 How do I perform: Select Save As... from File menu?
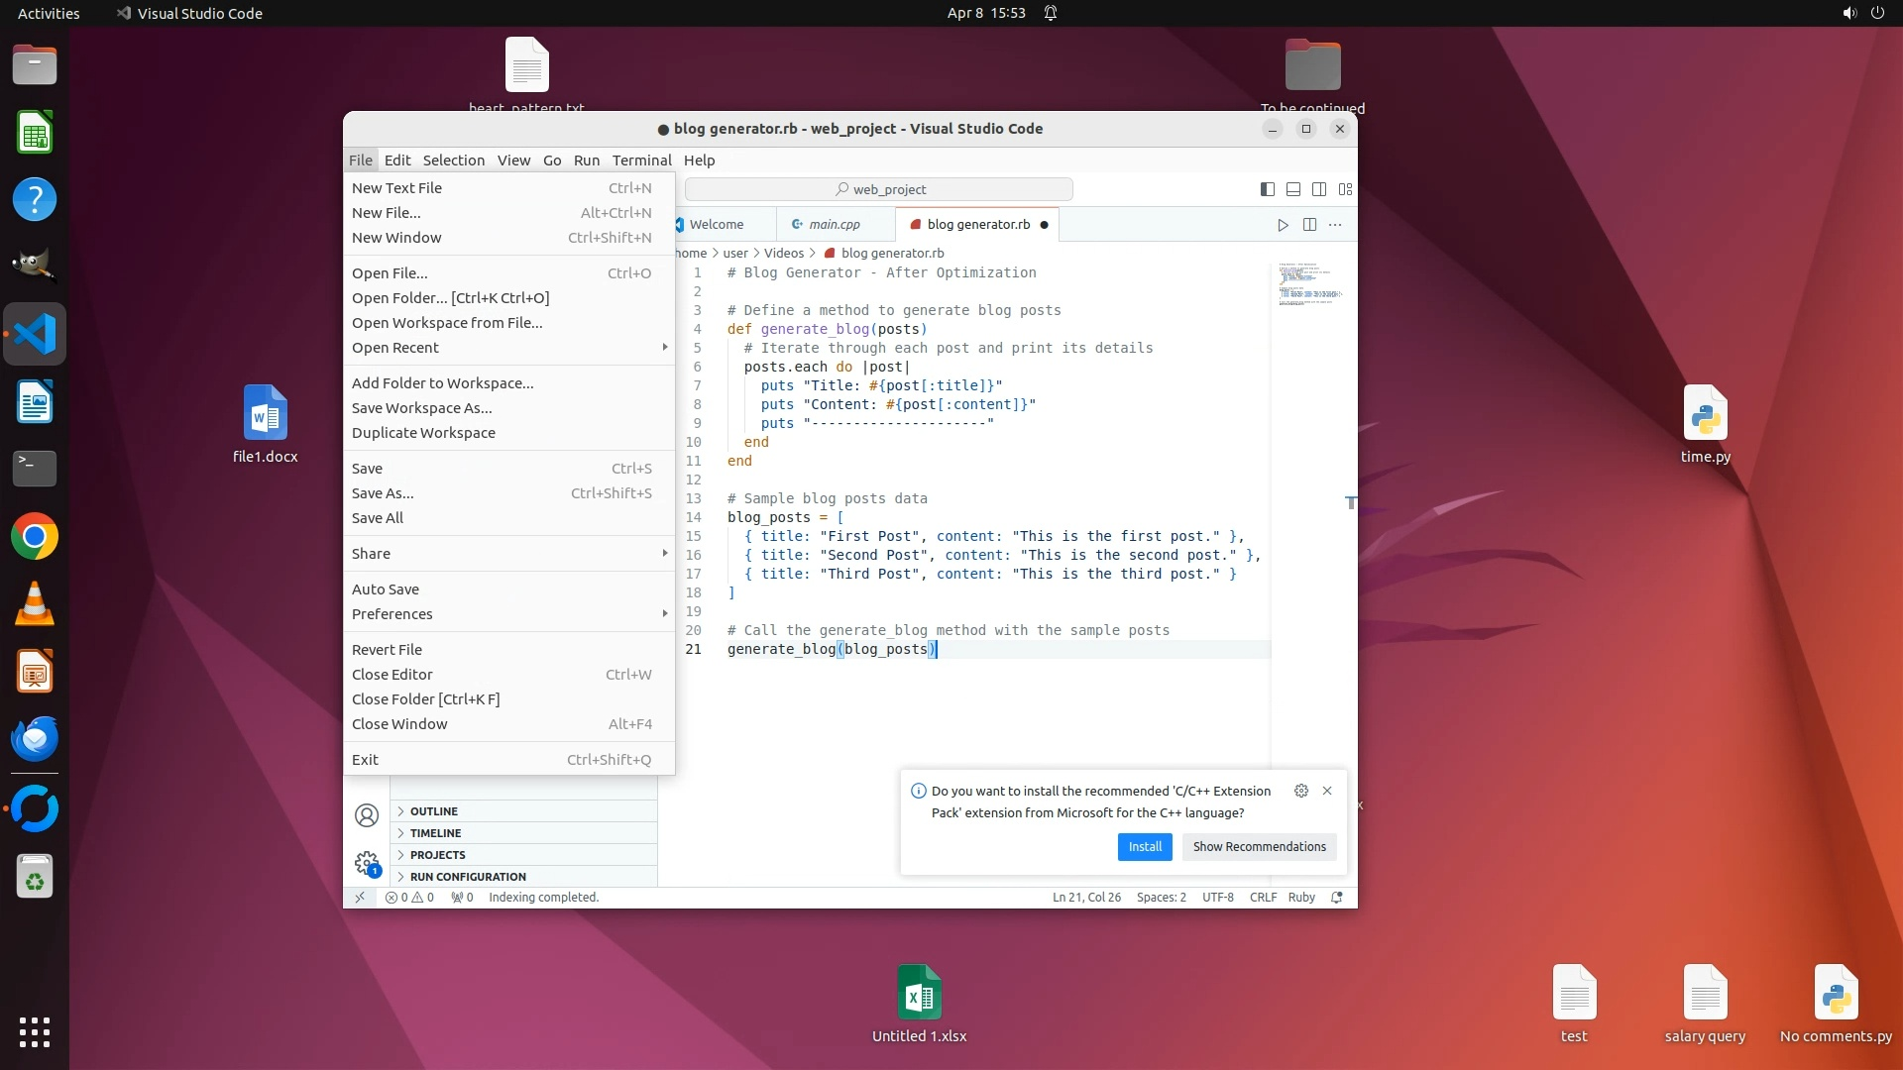[383, 493]
